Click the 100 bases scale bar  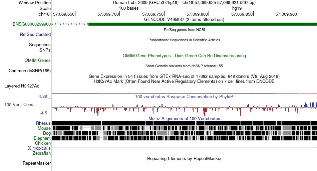click(185, 8)
